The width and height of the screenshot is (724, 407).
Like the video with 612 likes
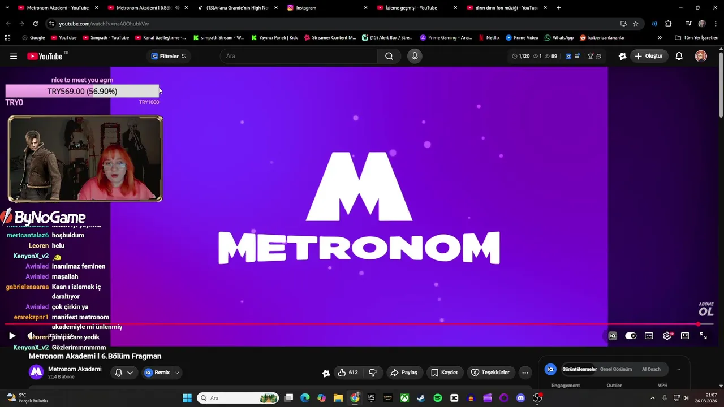coord(348,373)
